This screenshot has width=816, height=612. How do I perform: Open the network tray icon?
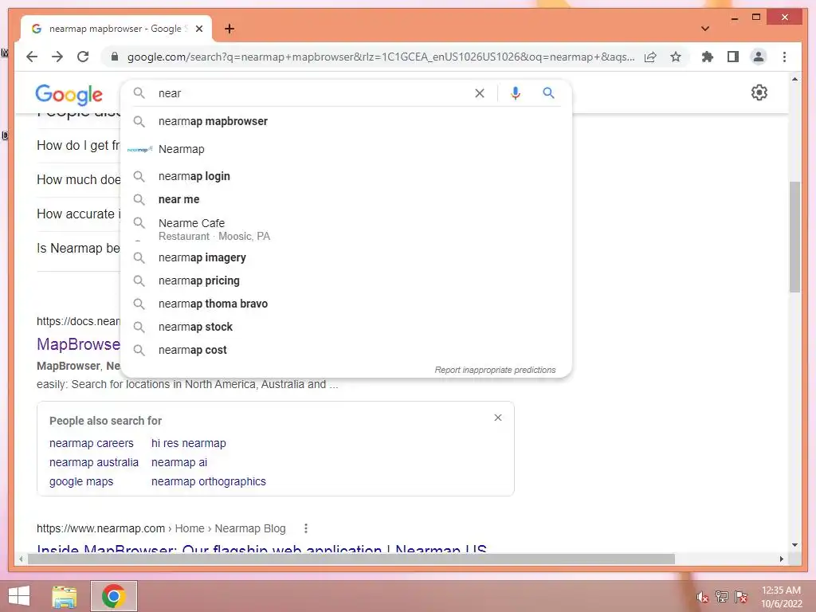click(722, 597)
